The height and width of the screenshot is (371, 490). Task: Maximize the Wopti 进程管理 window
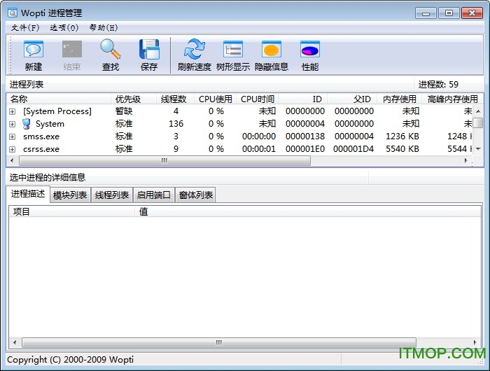point(449,13)
